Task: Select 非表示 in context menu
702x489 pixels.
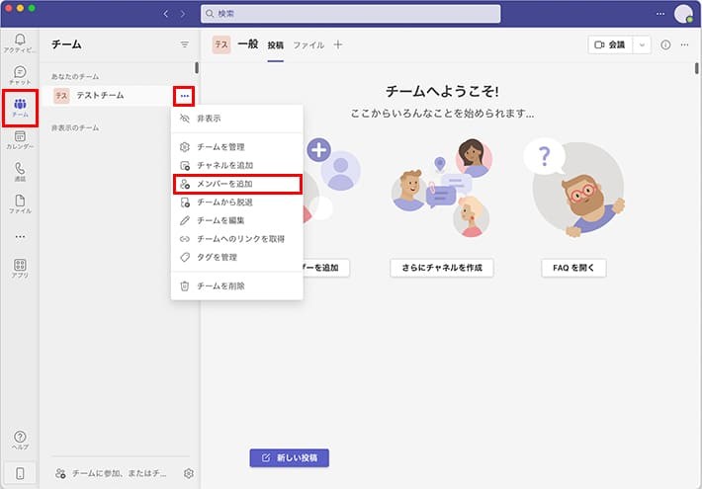Action: tap(237, 119)
